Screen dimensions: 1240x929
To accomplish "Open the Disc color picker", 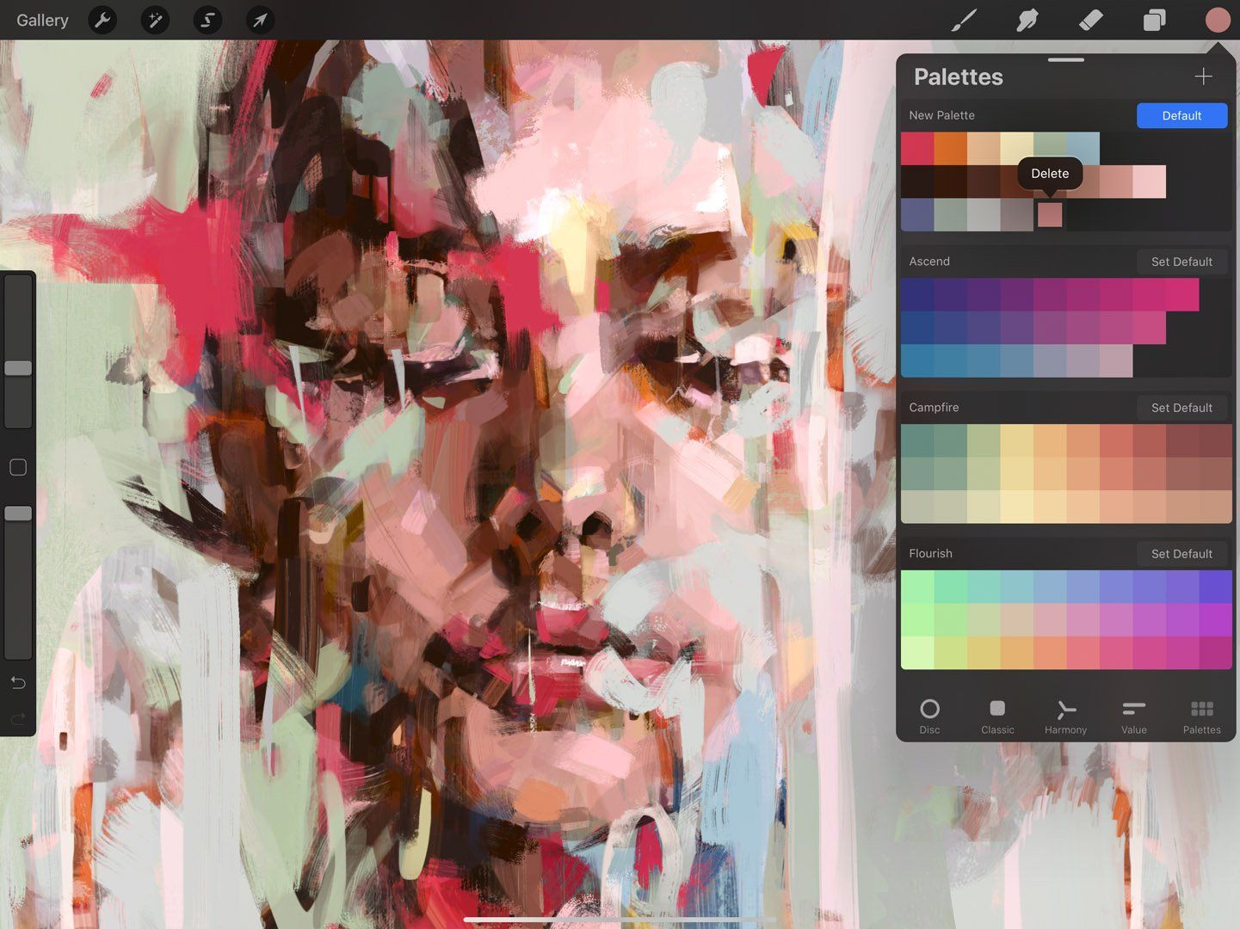I will click(x=930, y=714).
